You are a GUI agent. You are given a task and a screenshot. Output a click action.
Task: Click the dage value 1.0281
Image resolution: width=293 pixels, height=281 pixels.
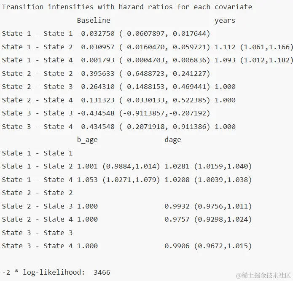click(177, 166)
